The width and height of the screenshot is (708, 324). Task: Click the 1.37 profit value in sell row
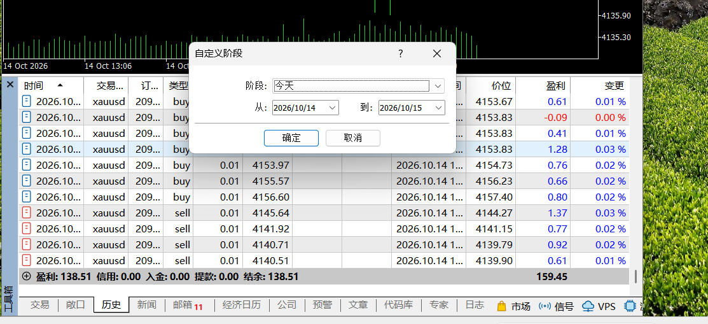(557, 213)
